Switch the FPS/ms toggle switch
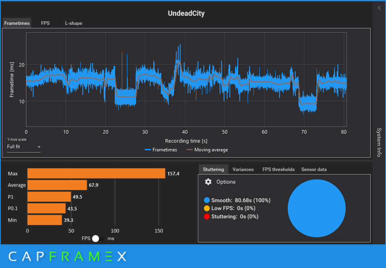Screen dimensions: 386x268 (x=98, y=238)
